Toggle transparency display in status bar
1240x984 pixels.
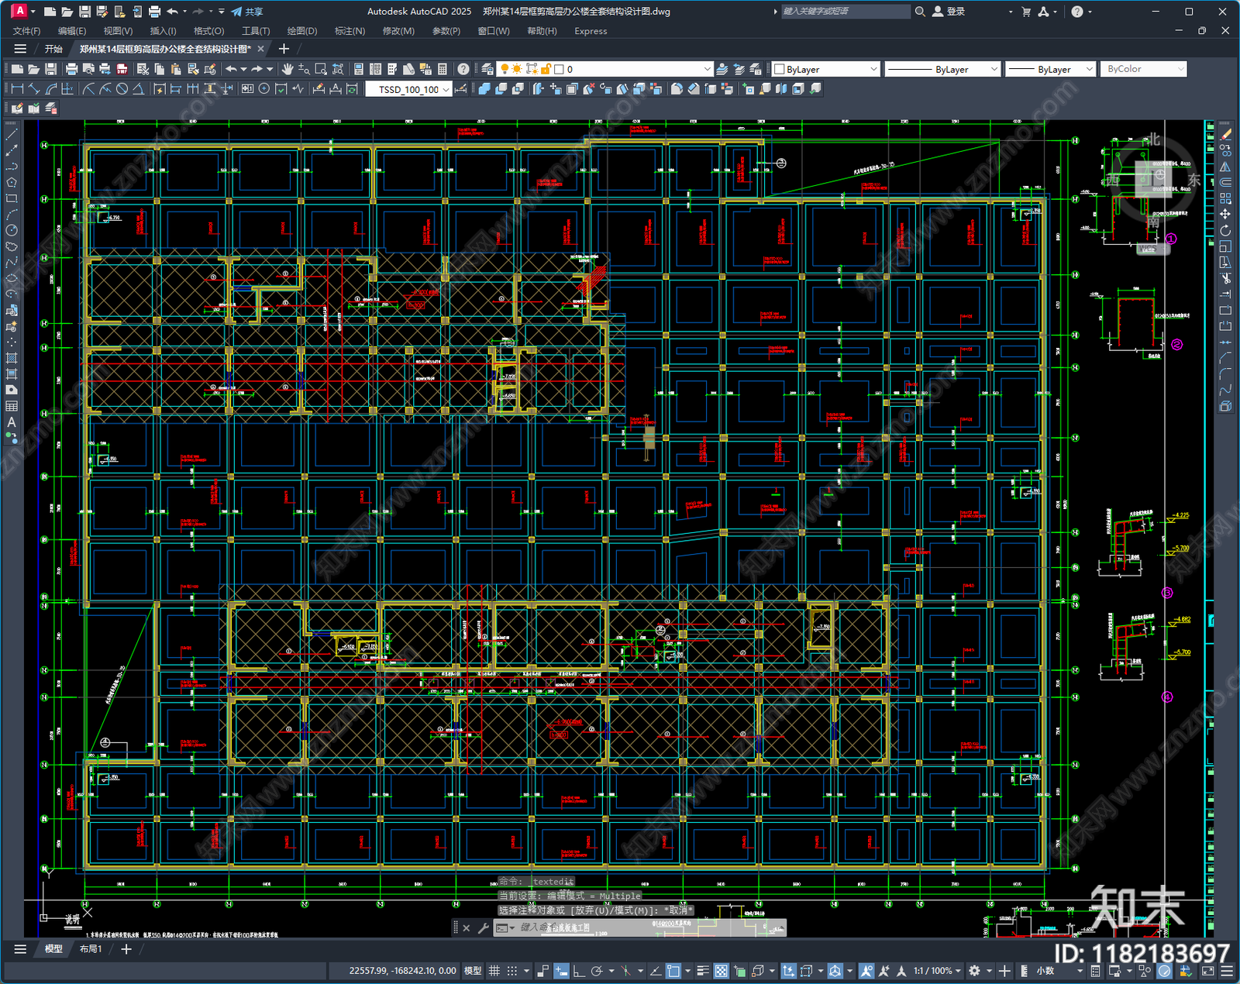tap(721, 971)
